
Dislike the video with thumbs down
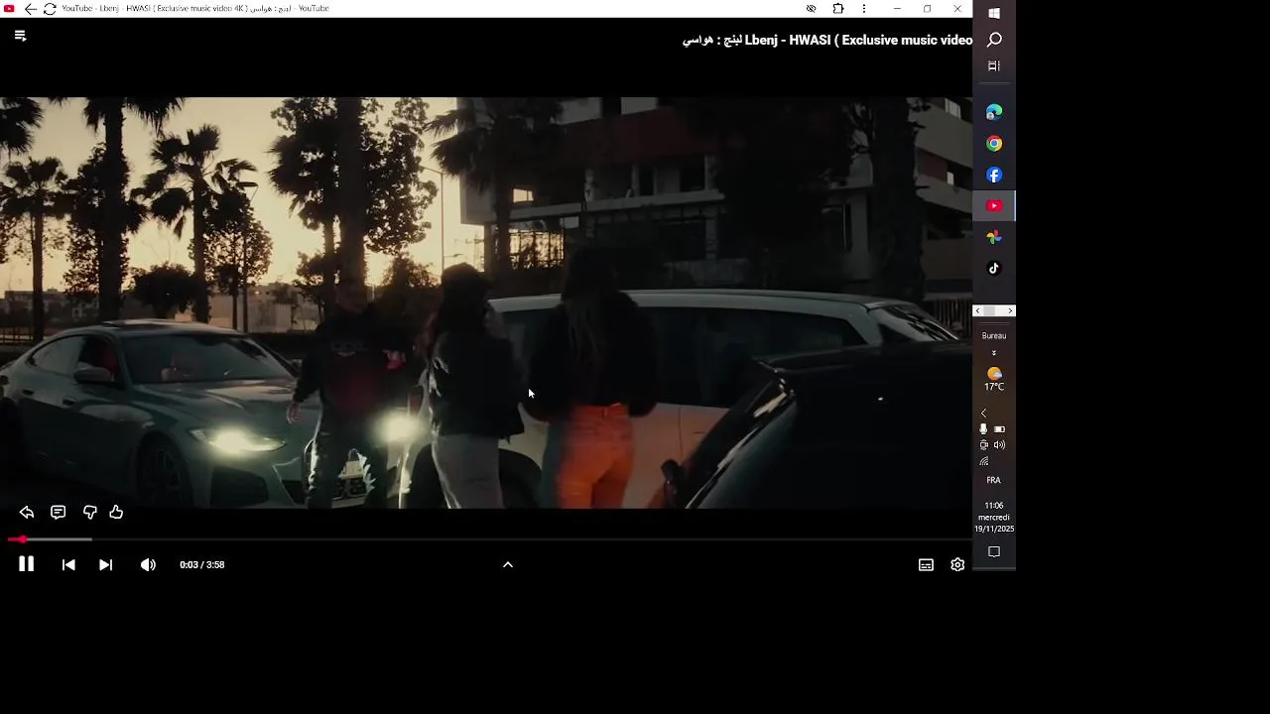coord(90,512)
